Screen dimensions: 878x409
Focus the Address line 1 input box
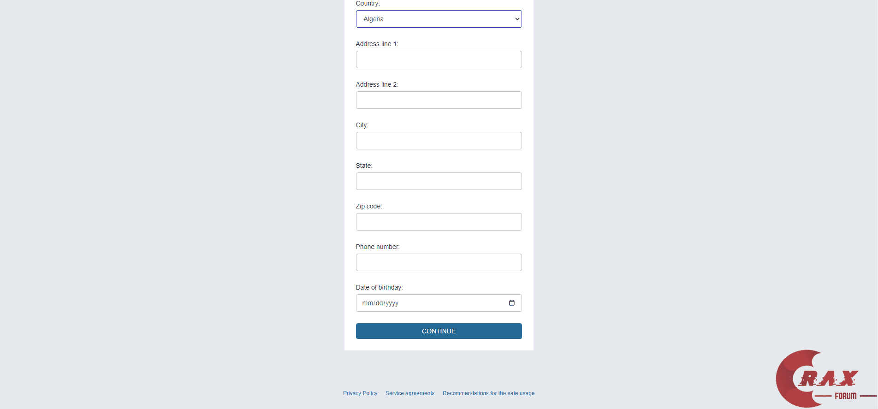point(439,59)
